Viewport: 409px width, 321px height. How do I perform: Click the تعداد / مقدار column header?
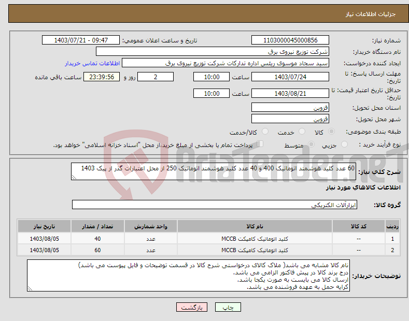(97, 226)
